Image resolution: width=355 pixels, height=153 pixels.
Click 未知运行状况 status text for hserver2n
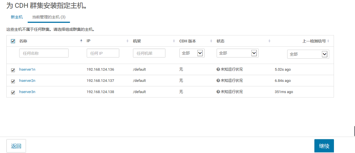231,81
